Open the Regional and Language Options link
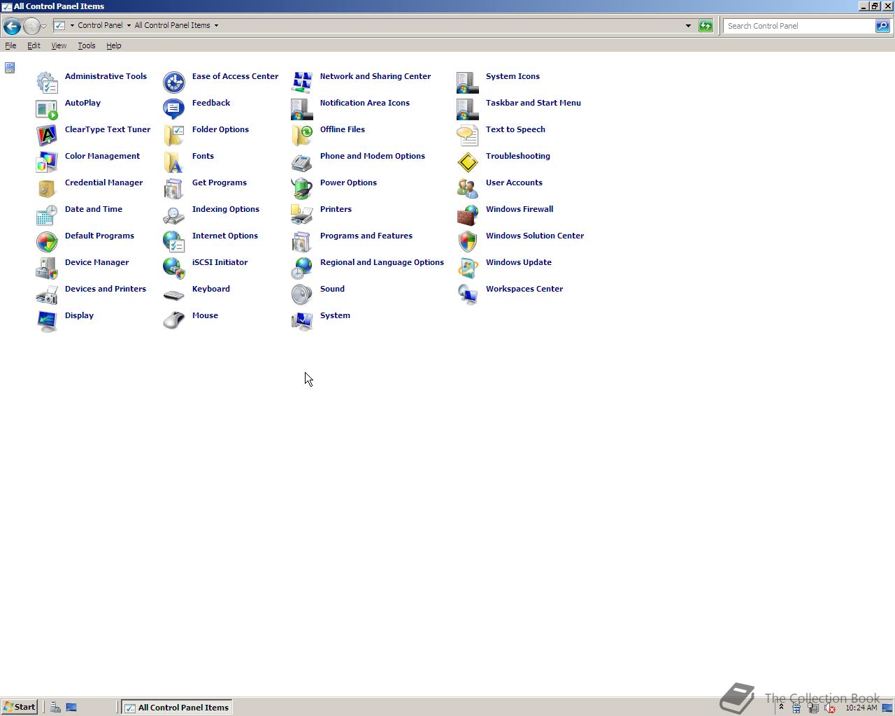895x716 pixels. 382,262
